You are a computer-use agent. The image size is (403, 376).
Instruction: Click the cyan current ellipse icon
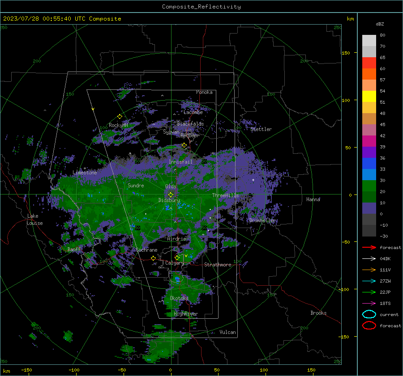pyautogui.click(x=369, y=314)
